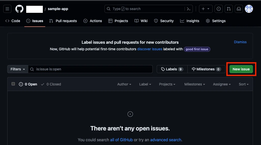
Task: Switch to the Projects tab
Action: tap(118, 21)
